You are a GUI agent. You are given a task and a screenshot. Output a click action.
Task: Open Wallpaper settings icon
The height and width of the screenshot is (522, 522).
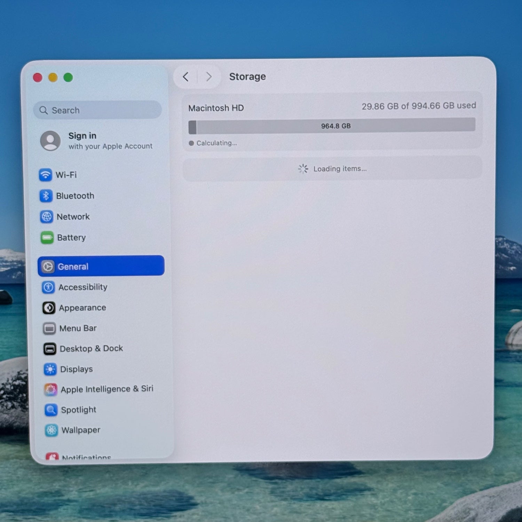click(52, 430)
